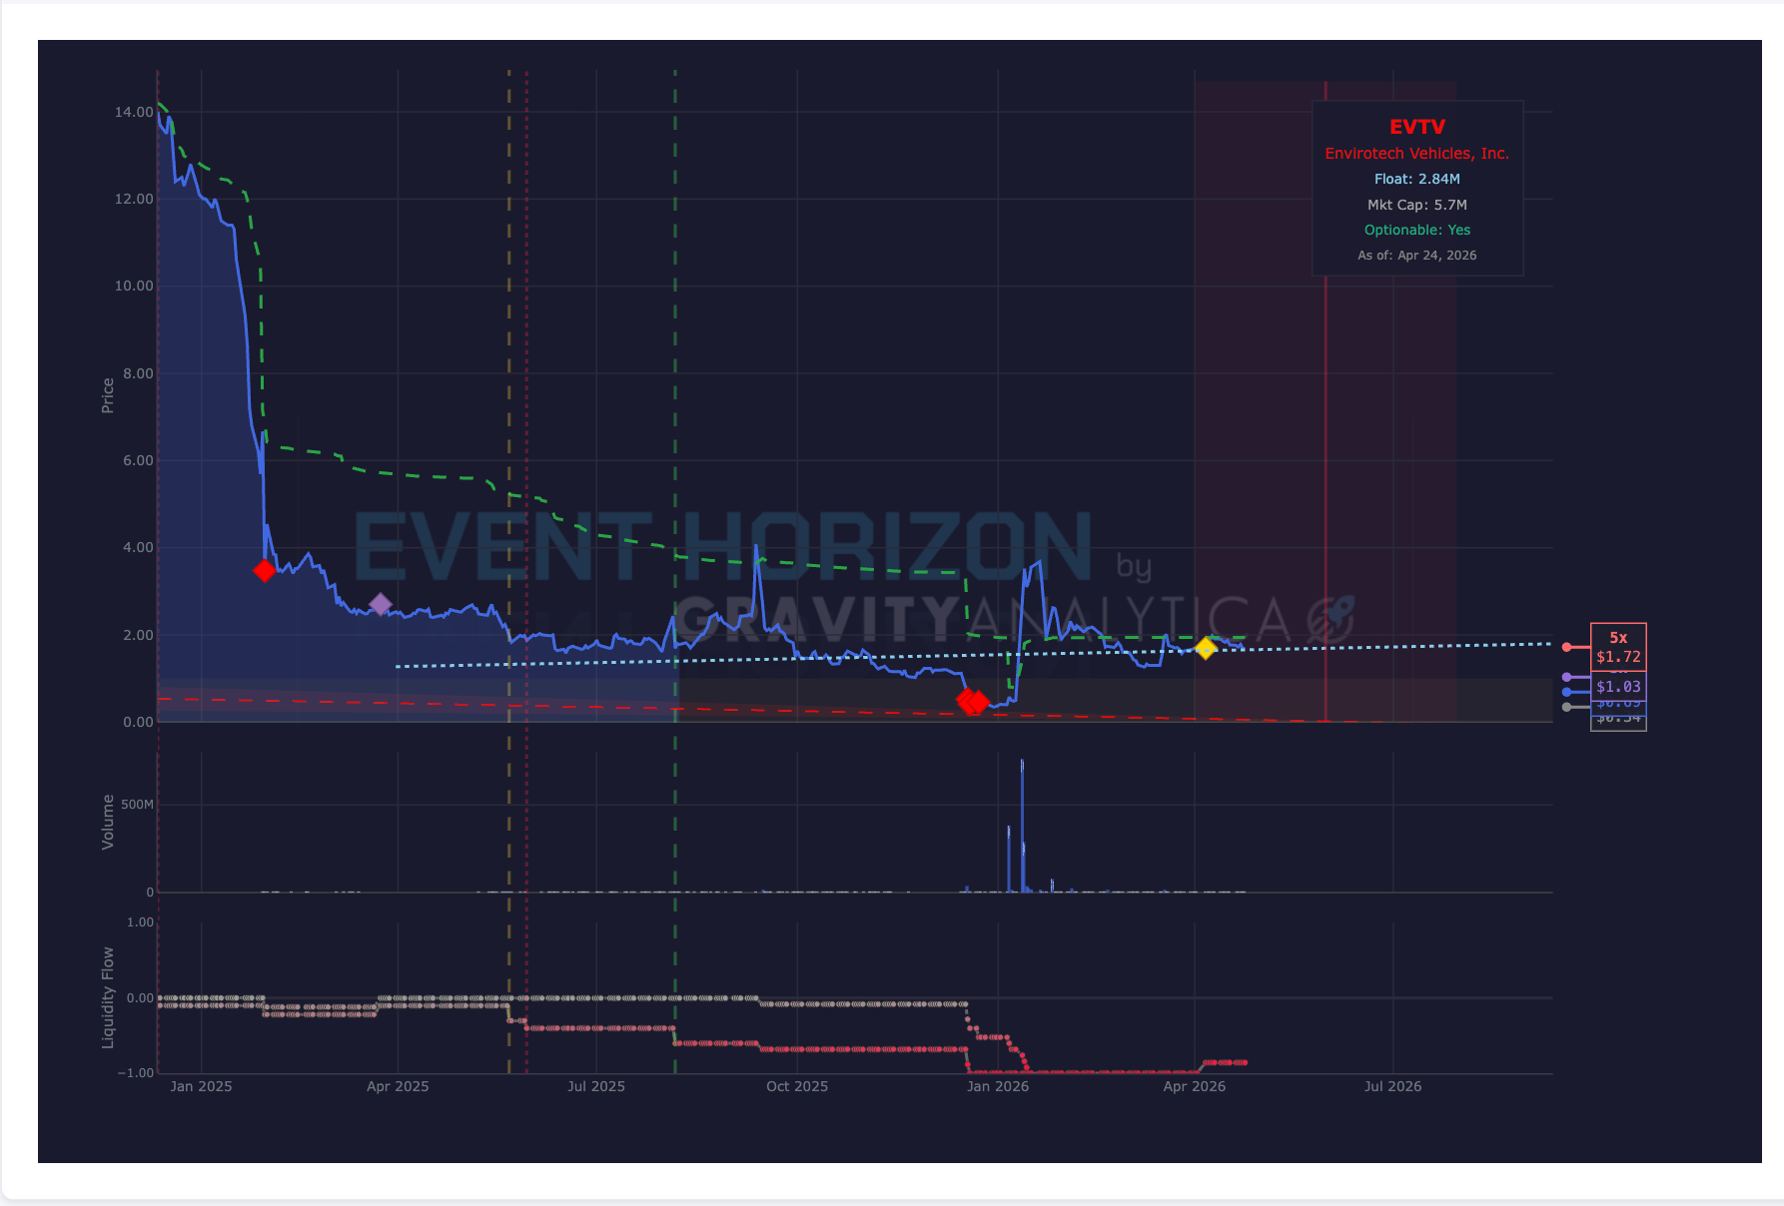1784x1206 pixels.
Task: Click the 1.00 Liquidity Flow axis tick
Action: 140,922
